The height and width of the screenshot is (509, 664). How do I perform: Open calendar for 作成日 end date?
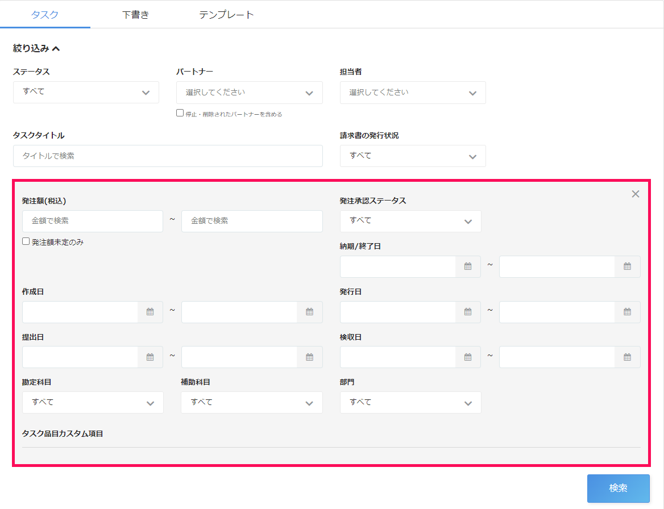pyautogui.click(x=309, y=312)
